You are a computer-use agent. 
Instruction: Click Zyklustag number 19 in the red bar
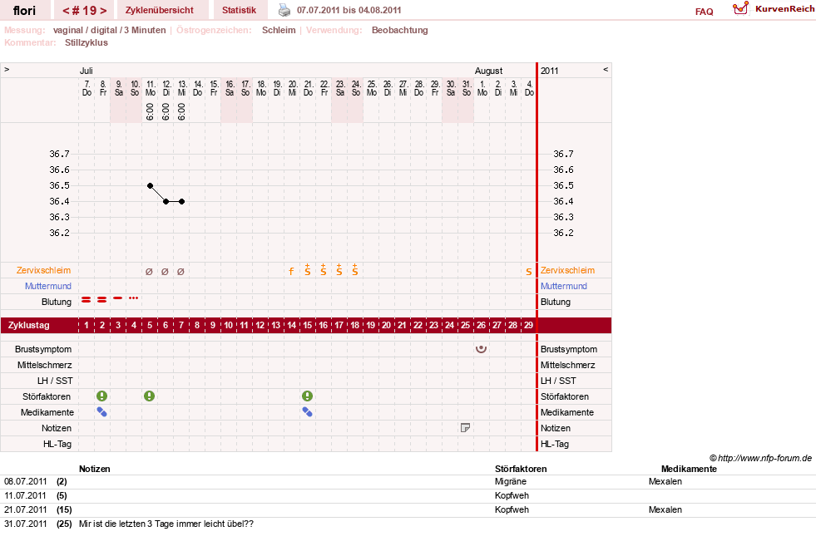(370, 325)
